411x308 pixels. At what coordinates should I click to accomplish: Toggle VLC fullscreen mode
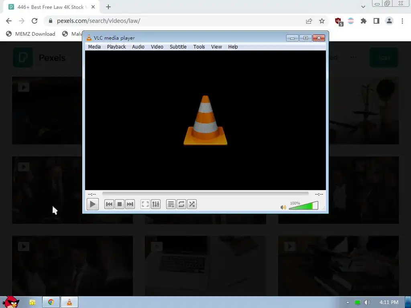145,204
